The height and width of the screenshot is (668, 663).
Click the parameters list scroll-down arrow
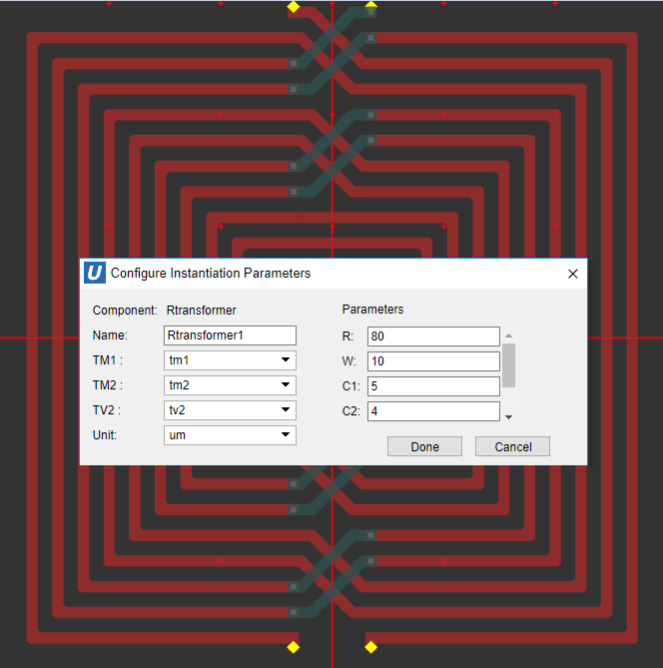pos(509,416)
